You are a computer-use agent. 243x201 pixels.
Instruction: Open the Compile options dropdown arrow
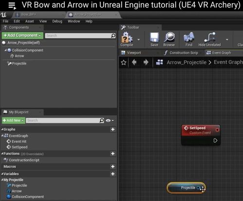click(x=138, y=39)
